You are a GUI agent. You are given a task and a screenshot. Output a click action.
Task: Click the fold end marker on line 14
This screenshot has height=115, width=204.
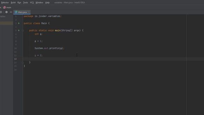pyautogui.click(x=23, y=63)
